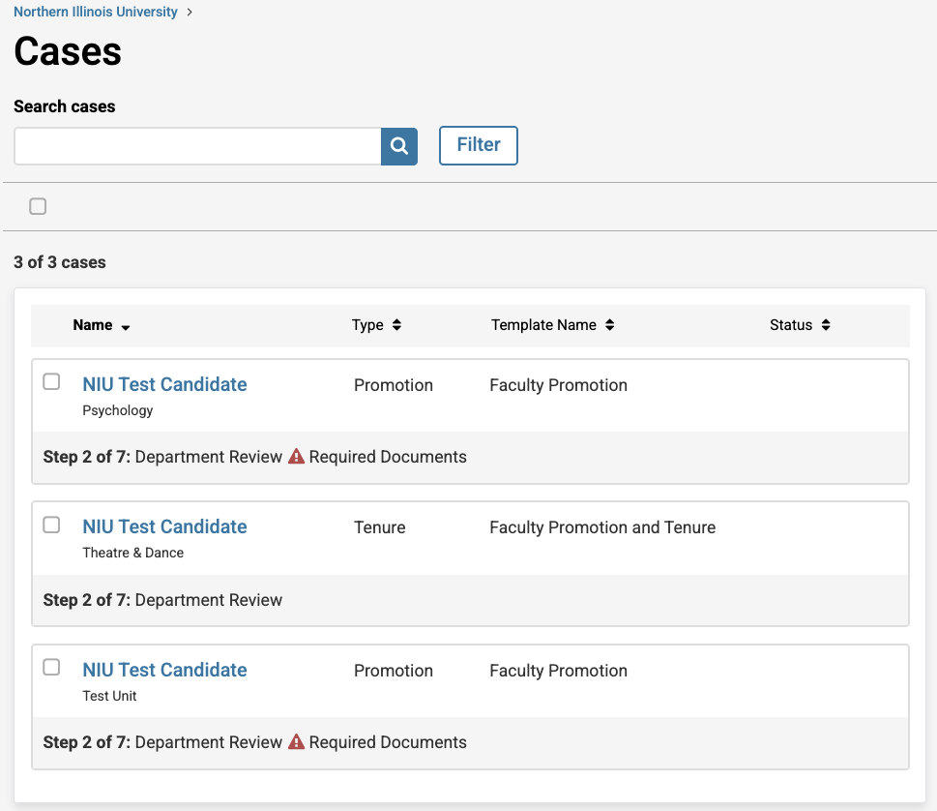The width and height of the screenshot is (937, 811).
Task: Click the magnifying glass search button
Action: coord(398,146)
